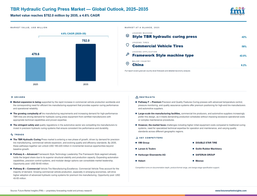
Task: Click the 'Commercial Vehicle Tires' heading
Action: (158, 46)
